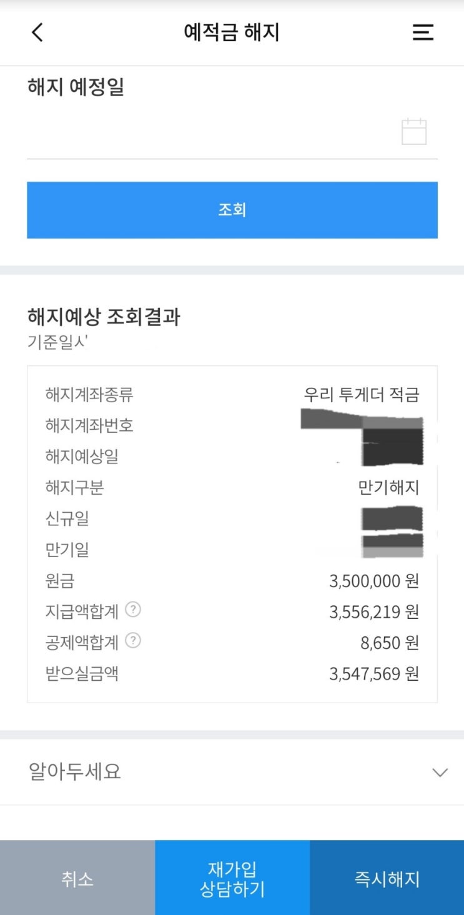
Task: Open the hamburger menu
Action: tap(423, 32)
